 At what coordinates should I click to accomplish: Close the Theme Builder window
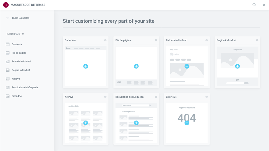click(264, 5)
